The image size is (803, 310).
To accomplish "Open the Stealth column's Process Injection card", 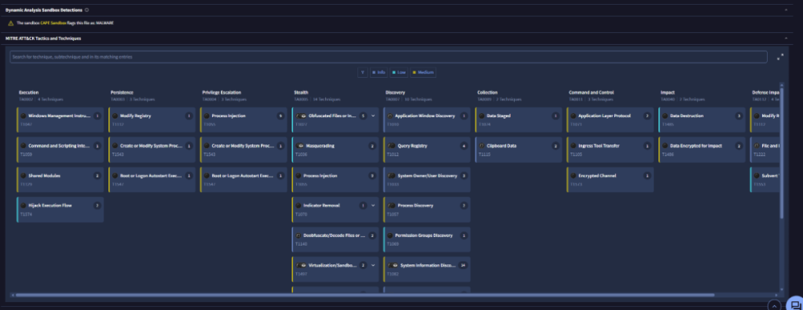I will click(336, 179).
